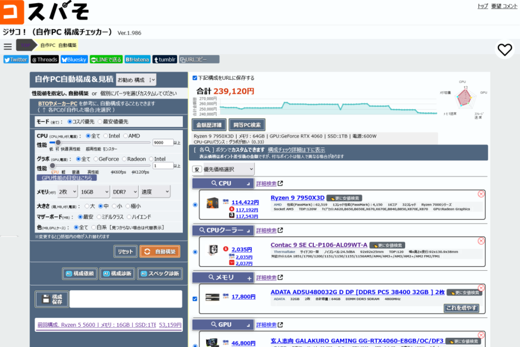Select Radeon graphics radio option
Viewport: 520px width, 347px height.
coord(124,159)
